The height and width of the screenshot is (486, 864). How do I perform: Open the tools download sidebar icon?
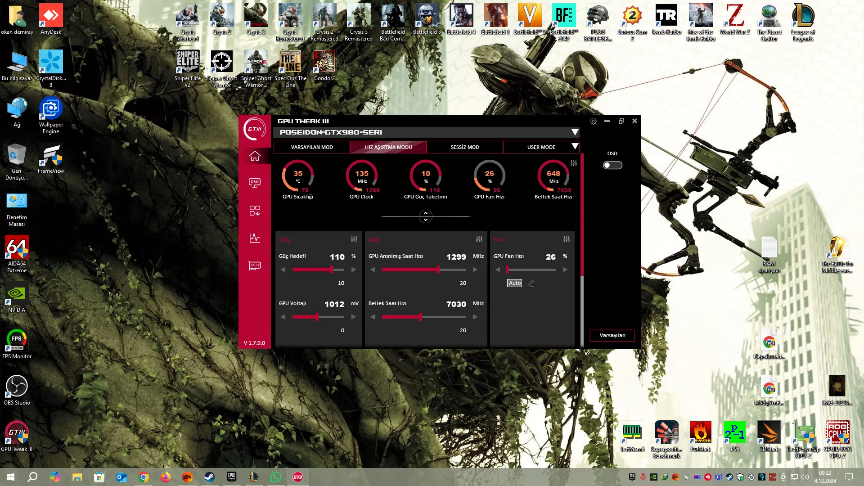click(255, 211)
